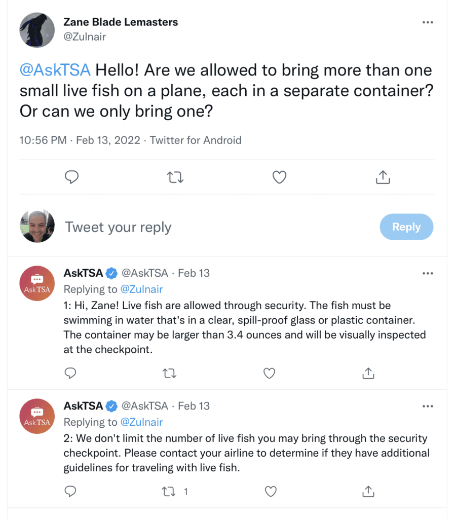This screenshot has height=519, width=454.
Task: Share the first AskTSA reply
Action: [x=368, y=373]
